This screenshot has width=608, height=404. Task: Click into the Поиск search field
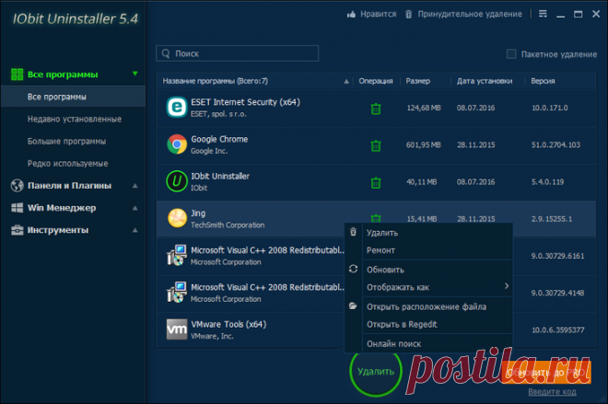coord(238,53)
